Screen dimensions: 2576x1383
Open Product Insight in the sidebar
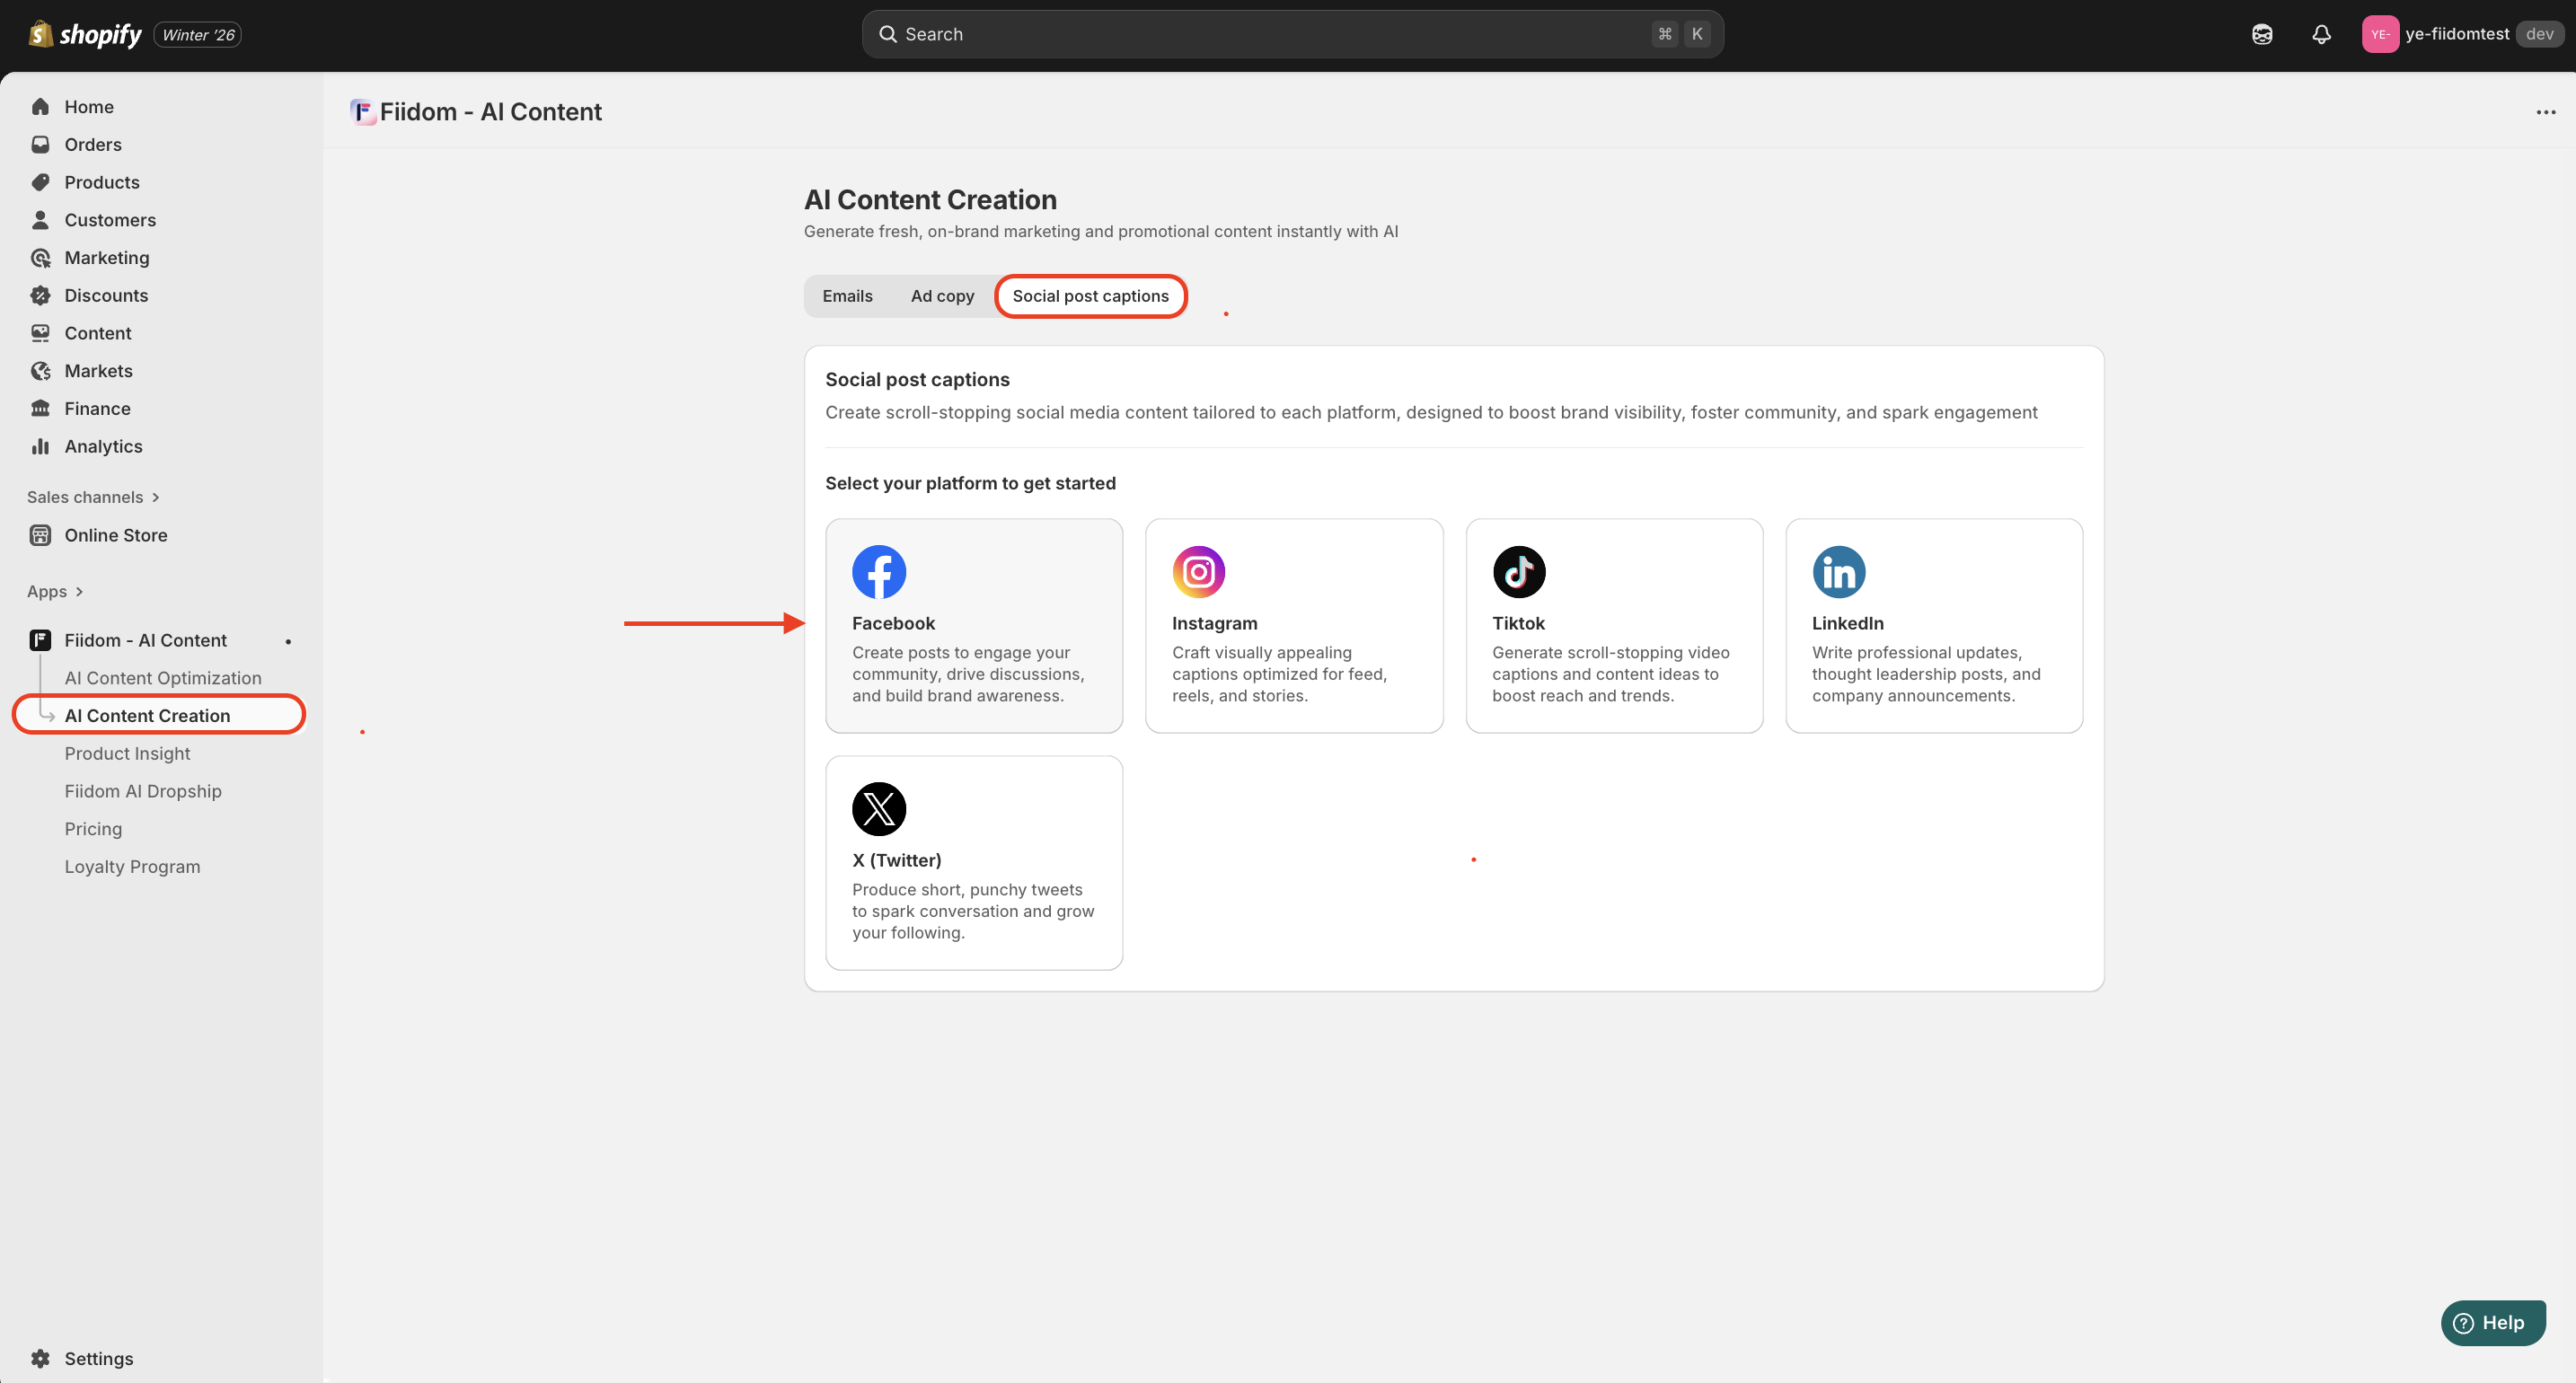click(127, 753)
